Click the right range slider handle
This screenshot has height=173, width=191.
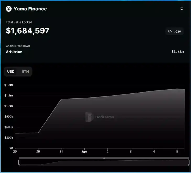(189, 163)
